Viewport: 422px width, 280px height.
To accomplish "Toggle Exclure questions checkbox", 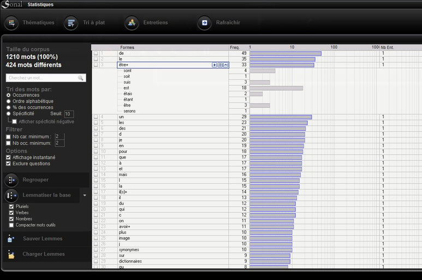I will [8, 164].
